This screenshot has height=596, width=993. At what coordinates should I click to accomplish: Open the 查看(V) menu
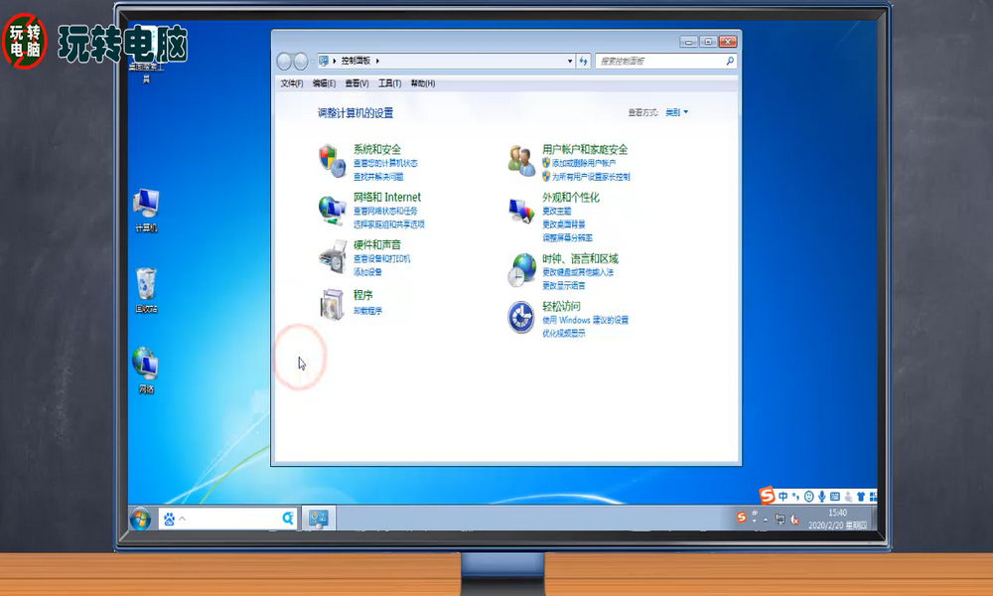click(x=356, y=83)
